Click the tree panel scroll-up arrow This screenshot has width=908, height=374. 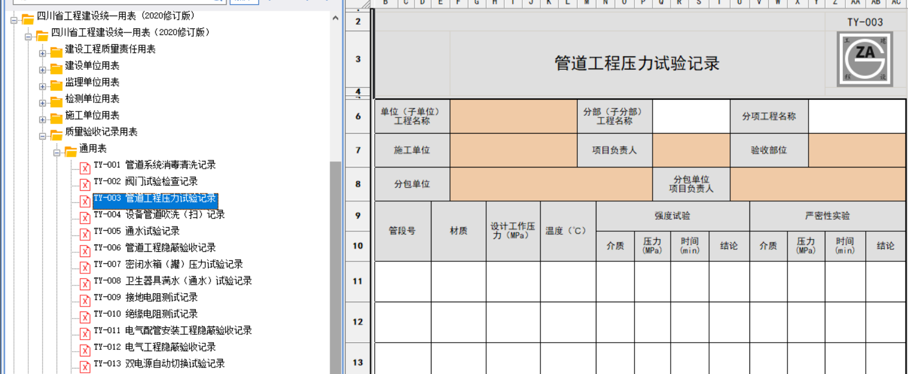click(x=336, y=19)
